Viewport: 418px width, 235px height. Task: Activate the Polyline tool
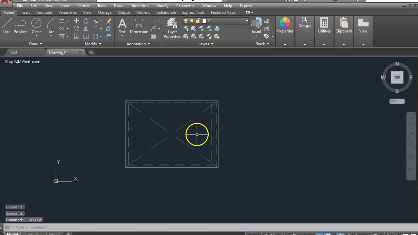tap(20, 26)
